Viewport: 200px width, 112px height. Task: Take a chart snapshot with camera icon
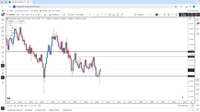tap(176, 15)
